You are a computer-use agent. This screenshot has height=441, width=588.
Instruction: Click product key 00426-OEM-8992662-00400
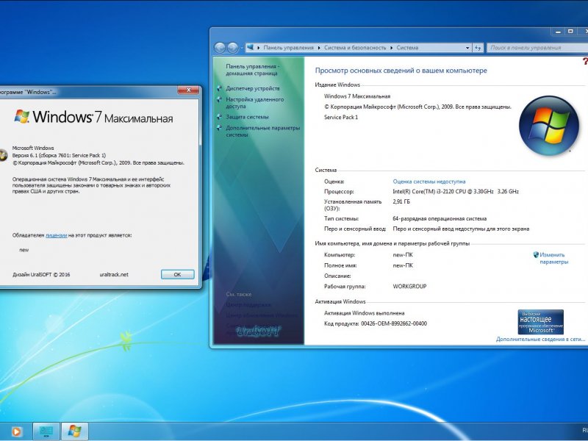[394, 323]
